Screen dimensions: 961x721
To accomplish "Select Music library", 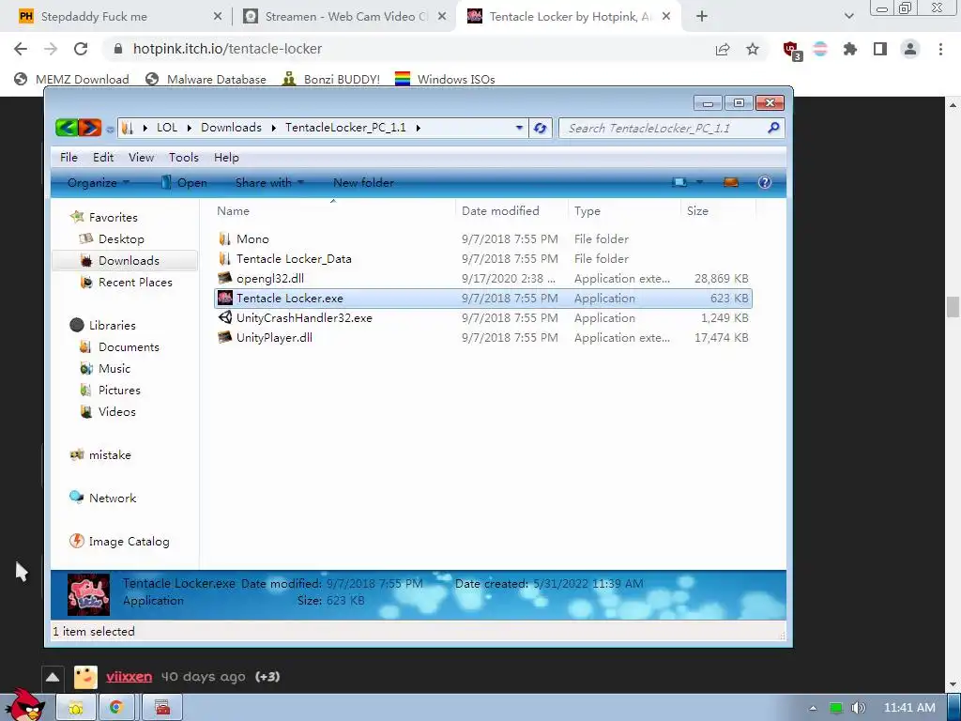I will pyautogui.click(x=105, y=368).
